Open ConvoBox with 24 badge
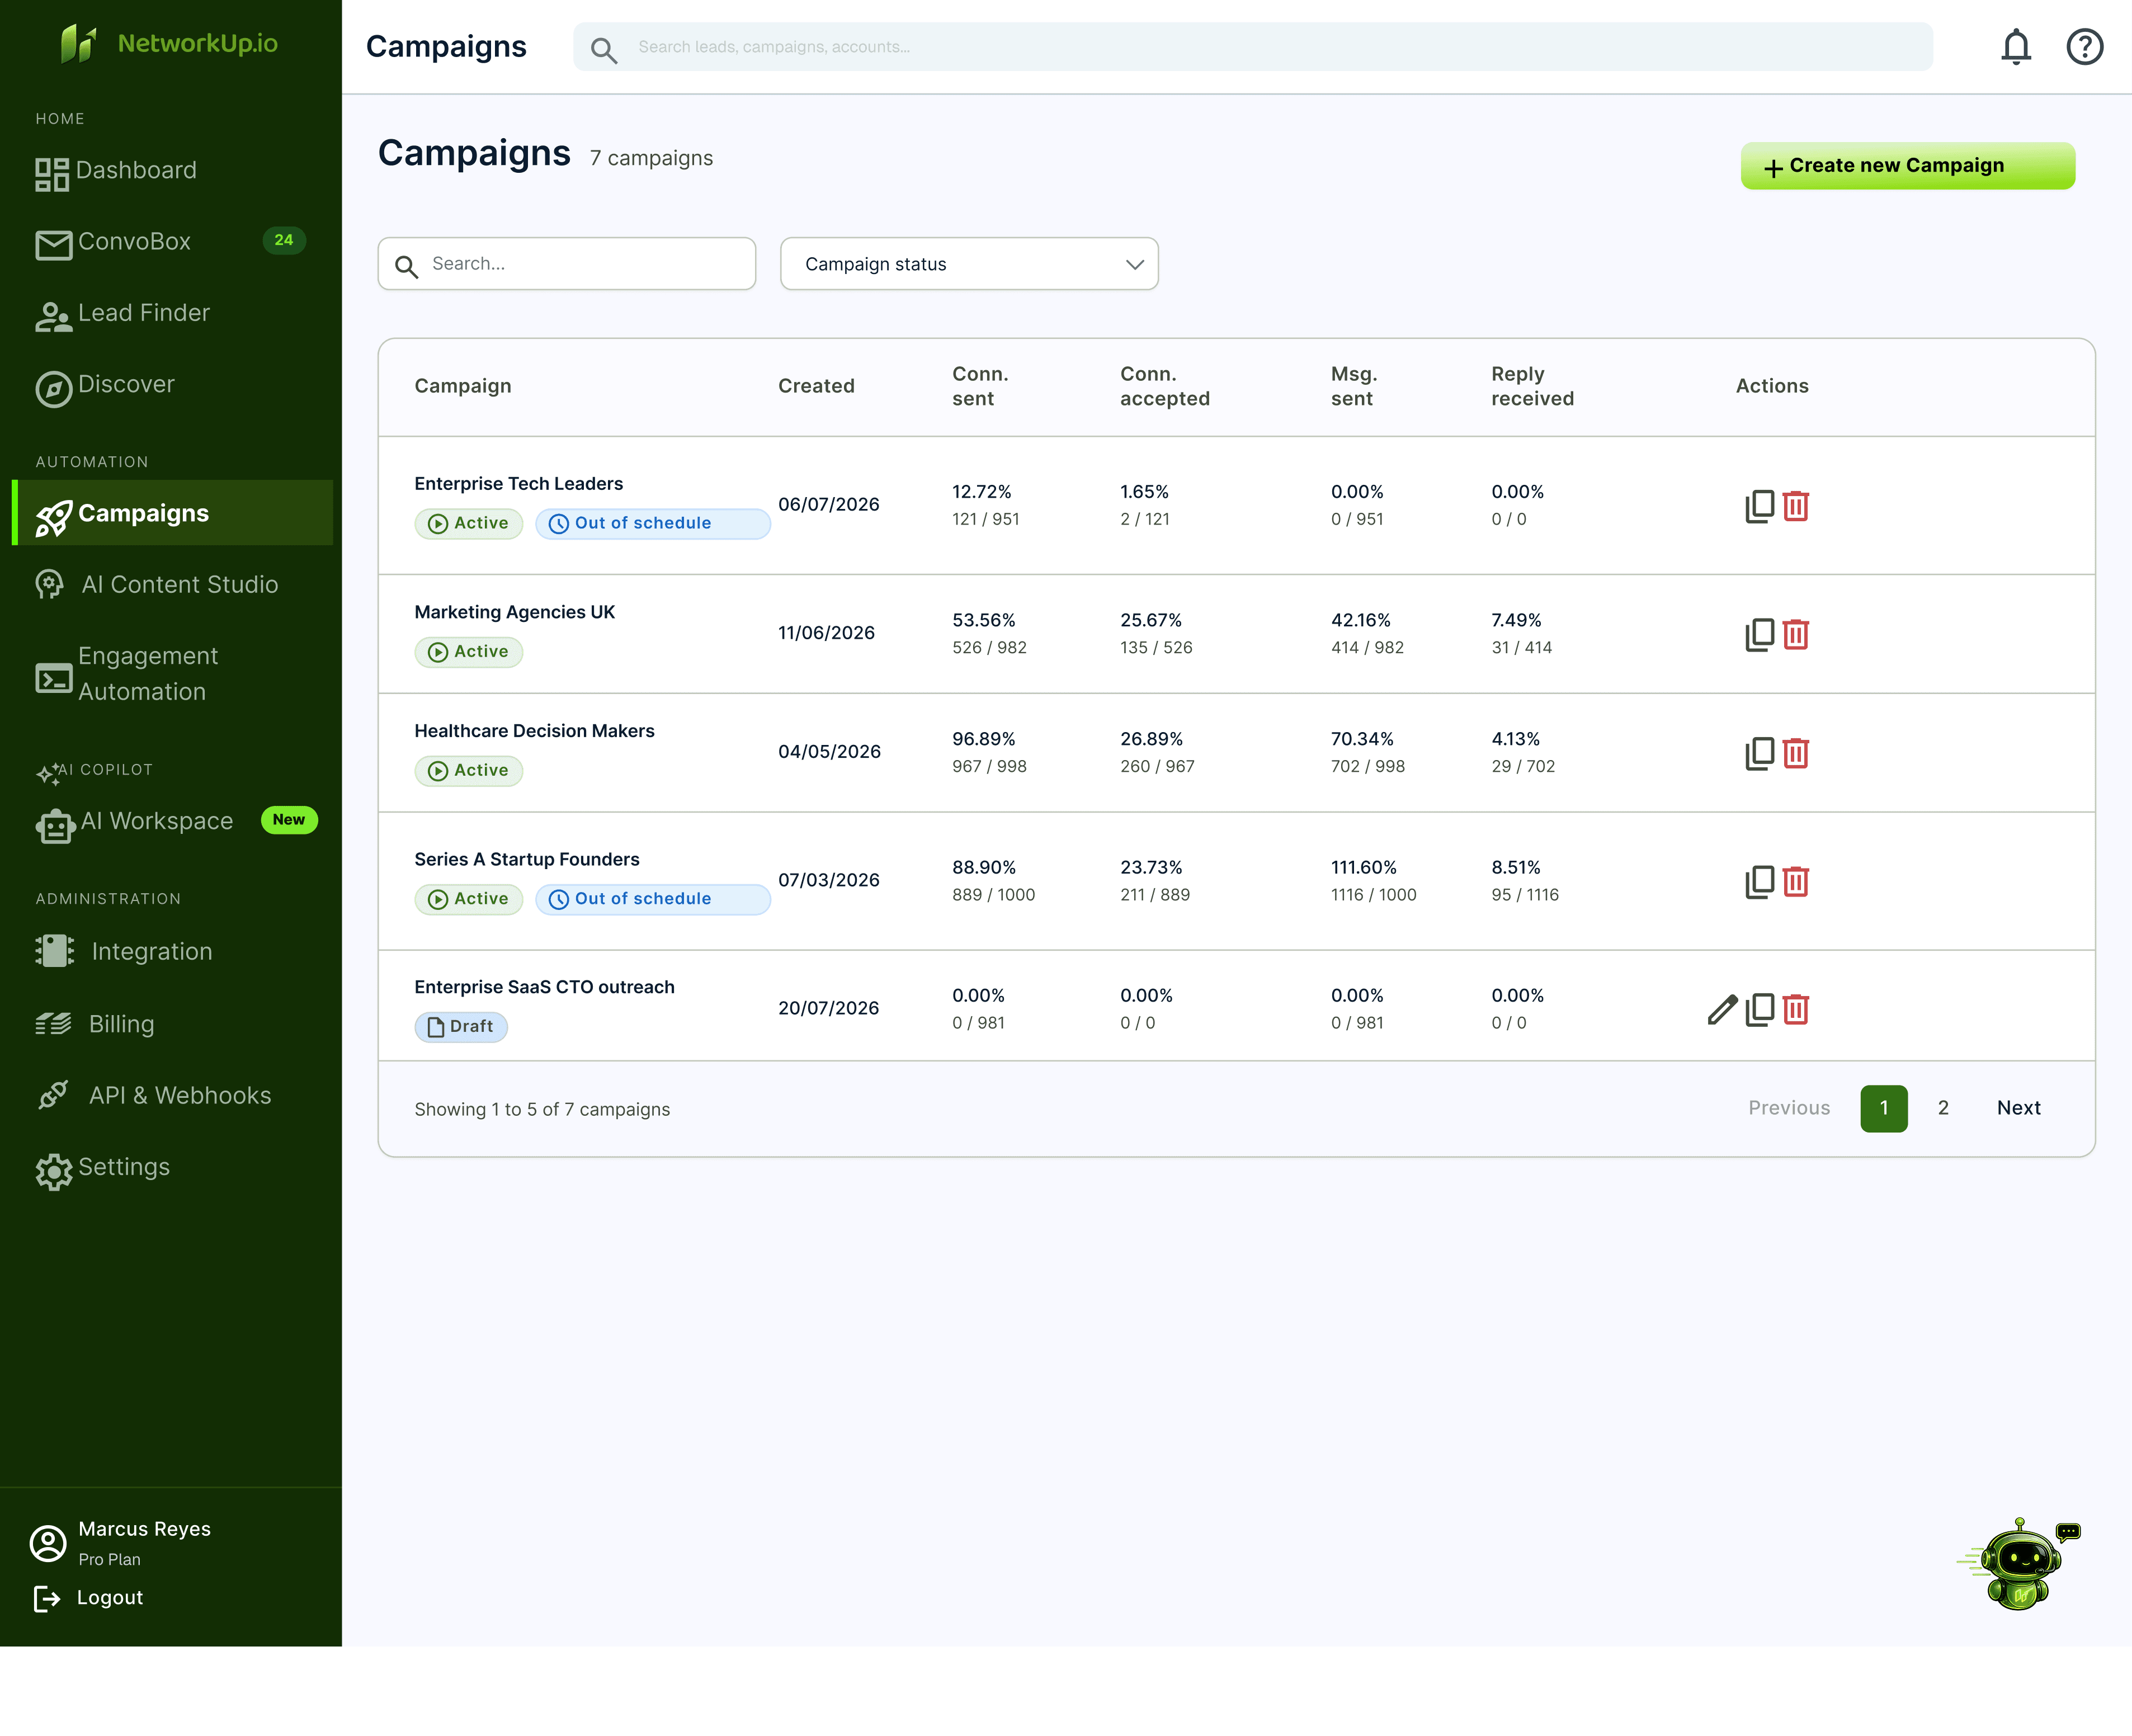Screen dimensions: 2132x1736 click(x=171, y=242)
